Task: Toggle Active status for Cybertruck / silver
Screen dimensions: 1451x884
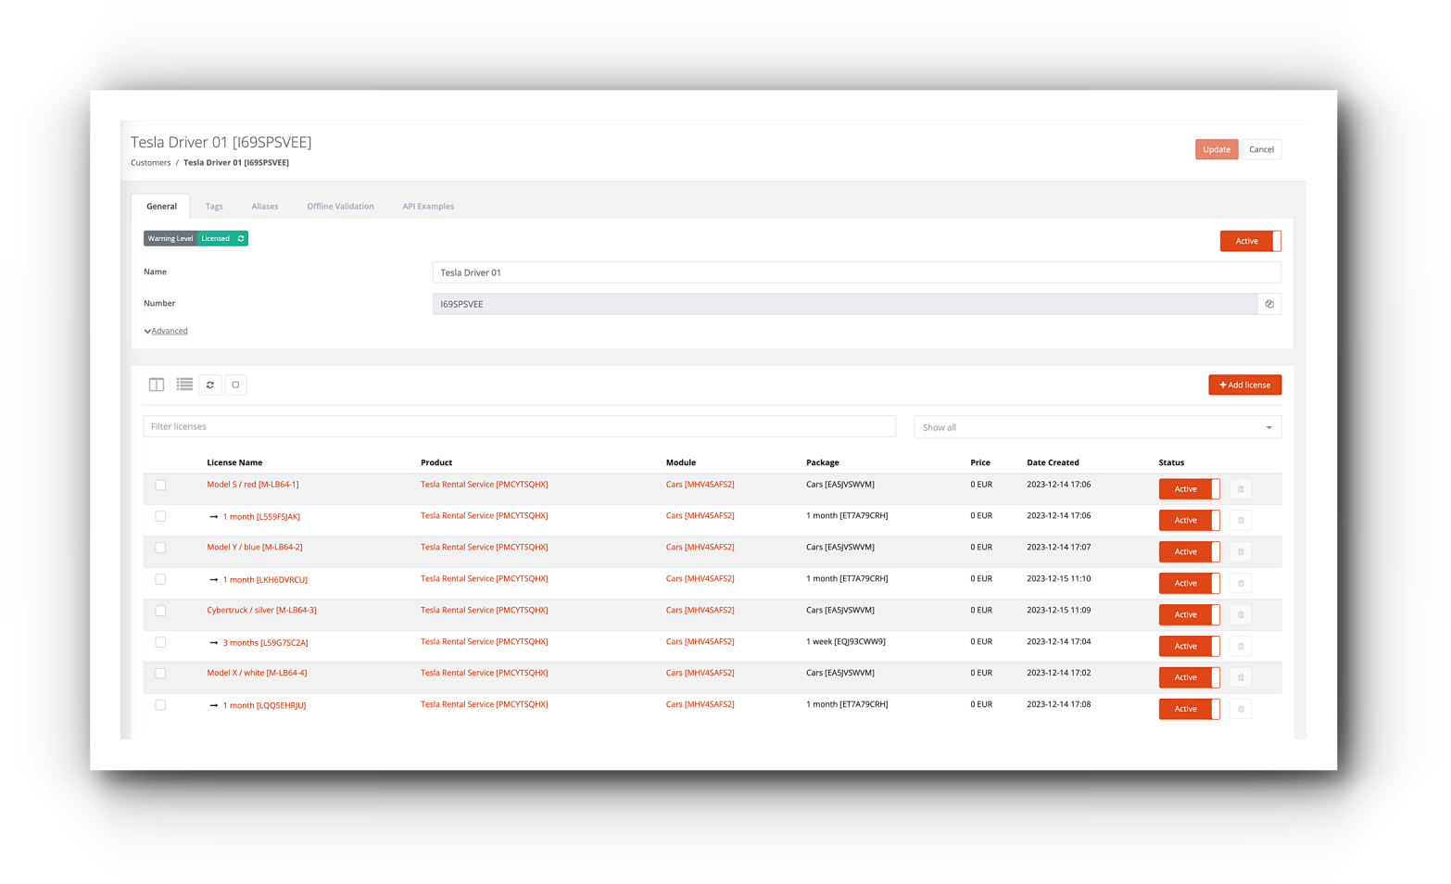Action: (x=1189, y=615)
